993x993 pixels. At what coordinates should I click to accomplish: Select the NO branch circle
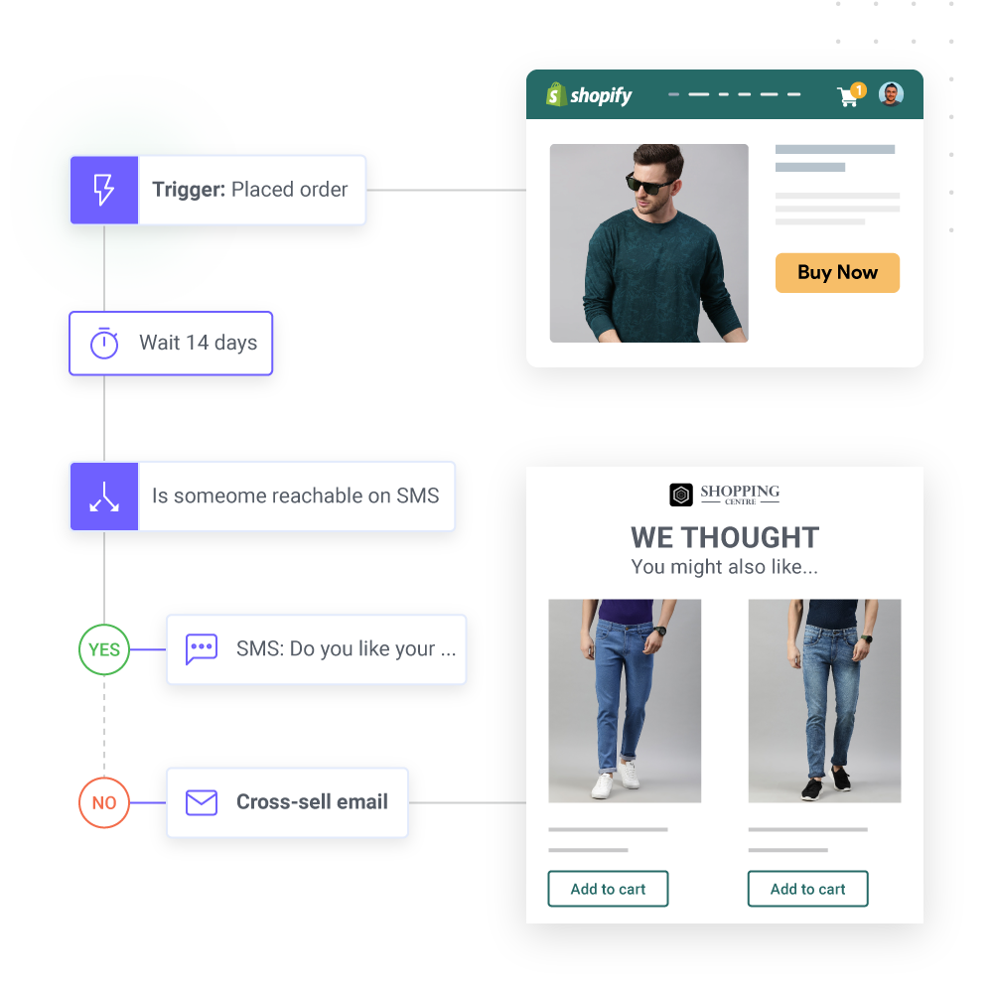(104, 803)
